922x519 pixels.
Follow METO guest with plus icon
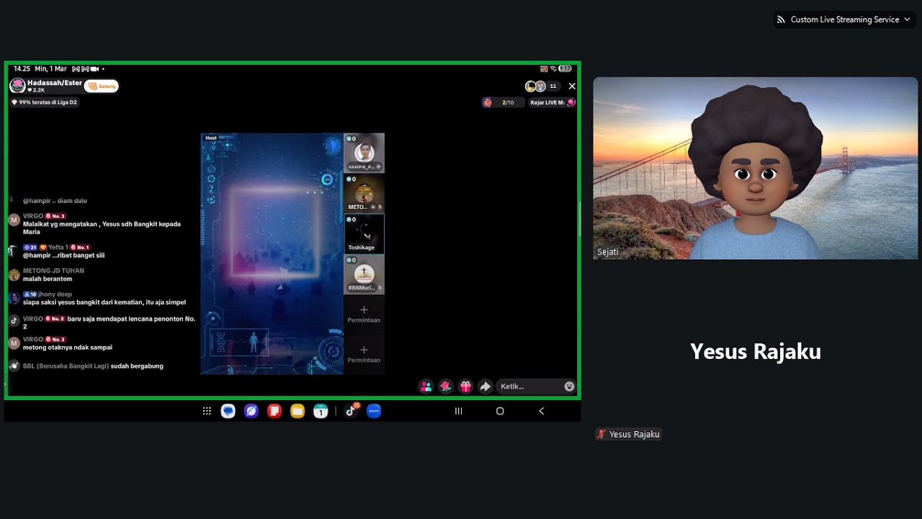pyautogui.click(x=373, y=207)
